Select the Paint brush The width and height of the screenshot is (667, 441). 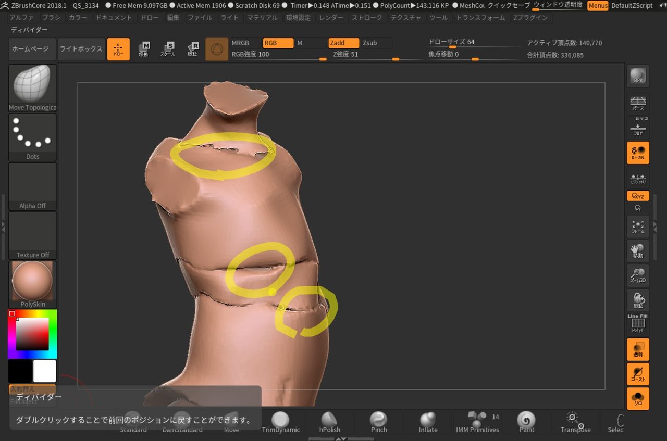526,422
